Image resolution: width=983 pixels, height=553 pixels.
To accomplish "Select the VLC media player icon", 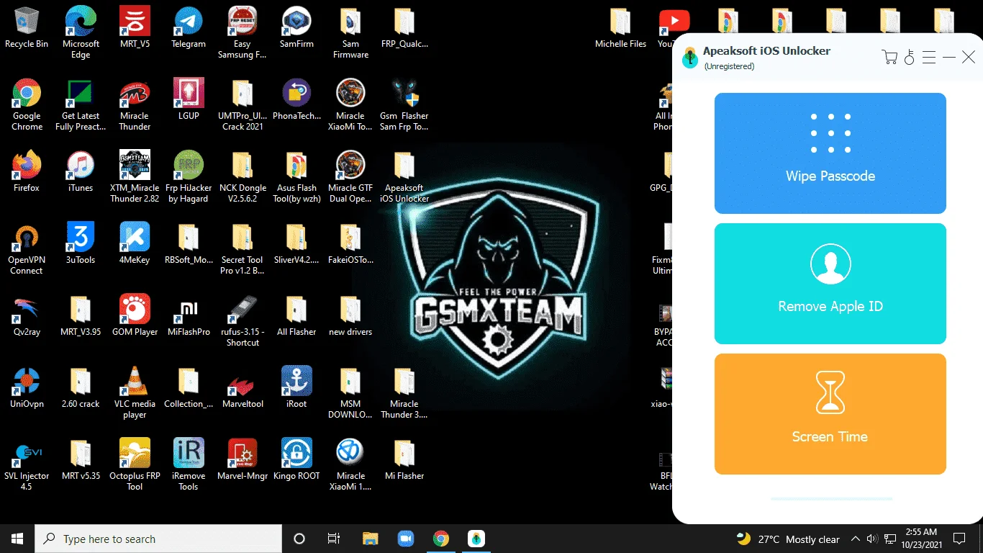I will point(135,392).
